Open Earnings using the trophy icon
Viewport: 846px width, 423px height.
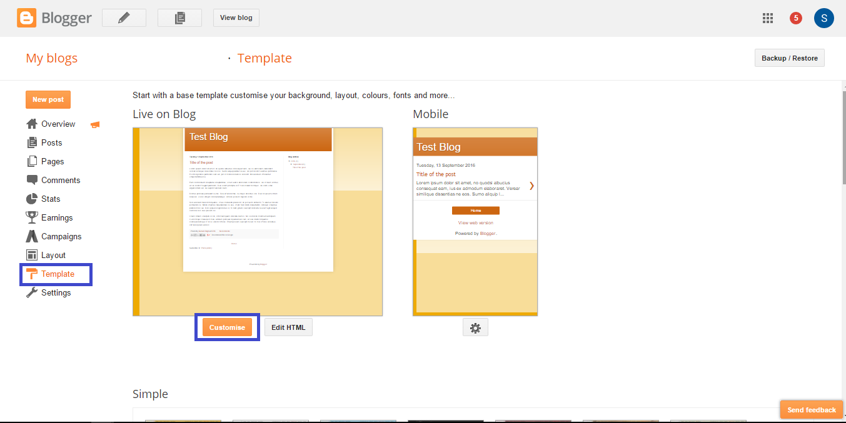coord(31,217)
